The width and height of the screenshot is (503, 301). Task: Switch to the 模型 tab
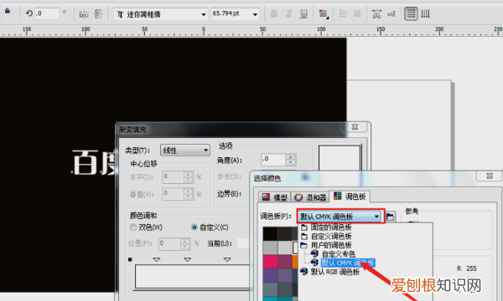[274, 197]
